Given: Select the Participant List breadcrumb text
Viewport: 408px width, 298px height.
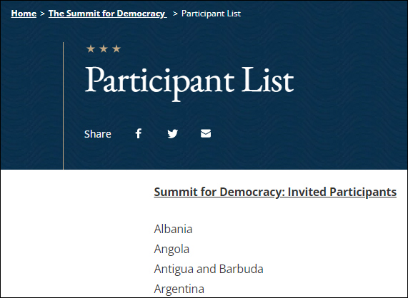Looking at the screenshot, I should [211, 14].
